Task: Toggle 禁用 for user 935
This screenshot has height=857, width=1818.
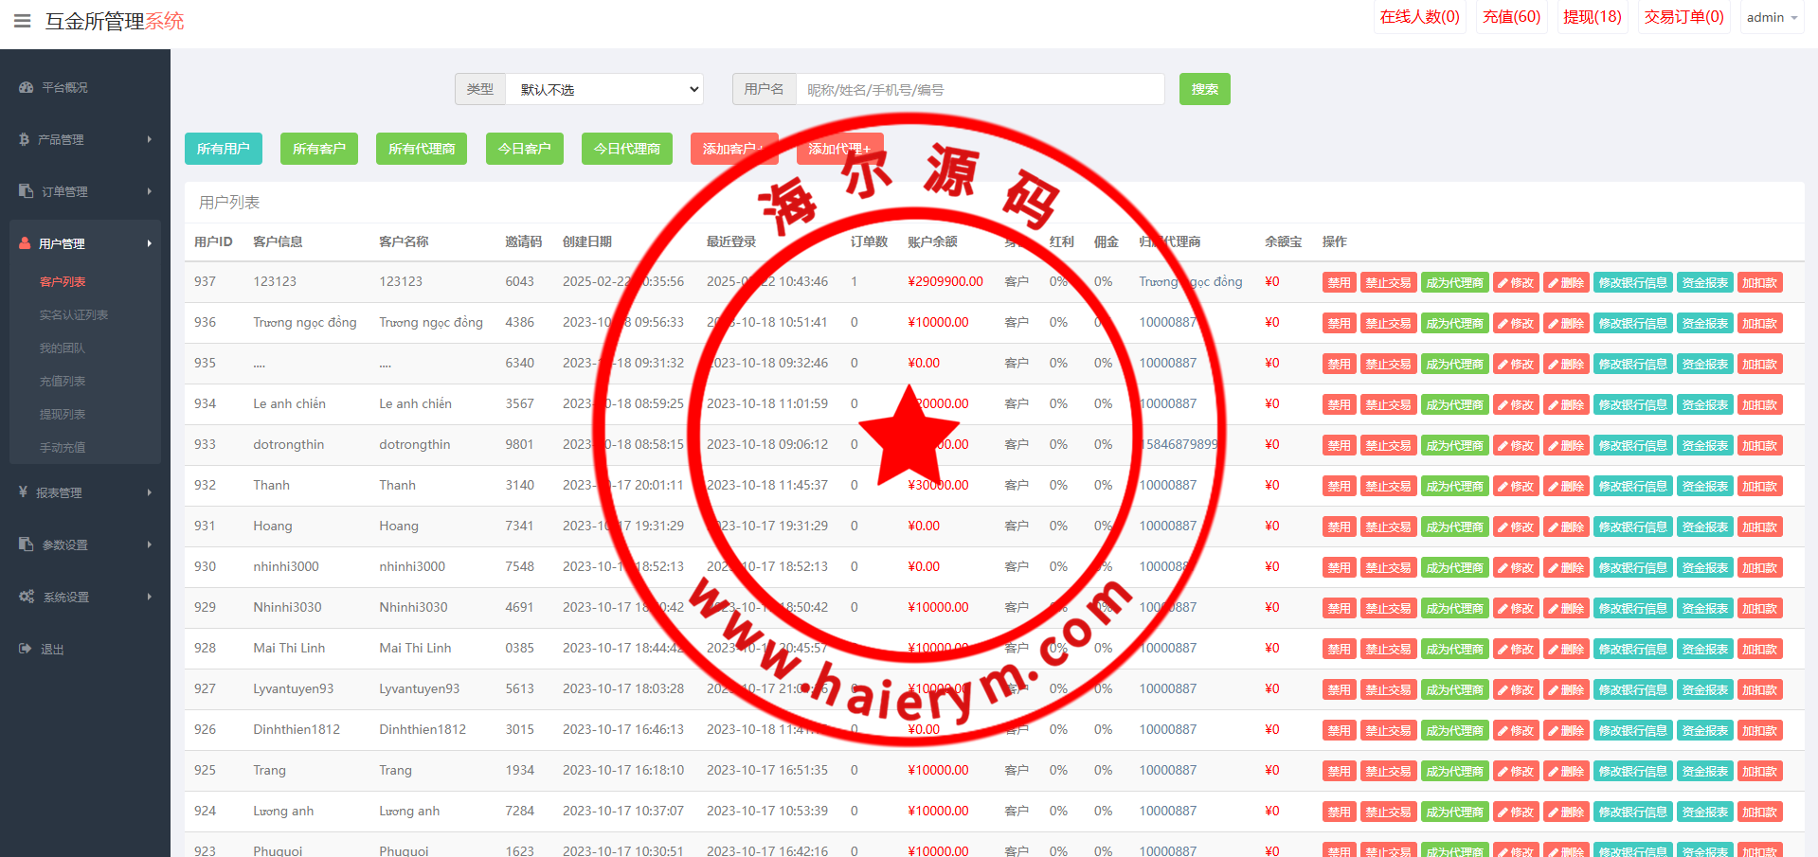Action: click(1339, 364)
